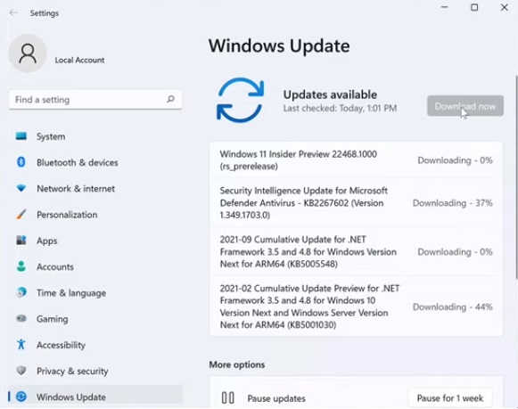The width and height of the screenshot is (518, 409).
Task: Click the Gaming controller icon
Action: (21, 318)
